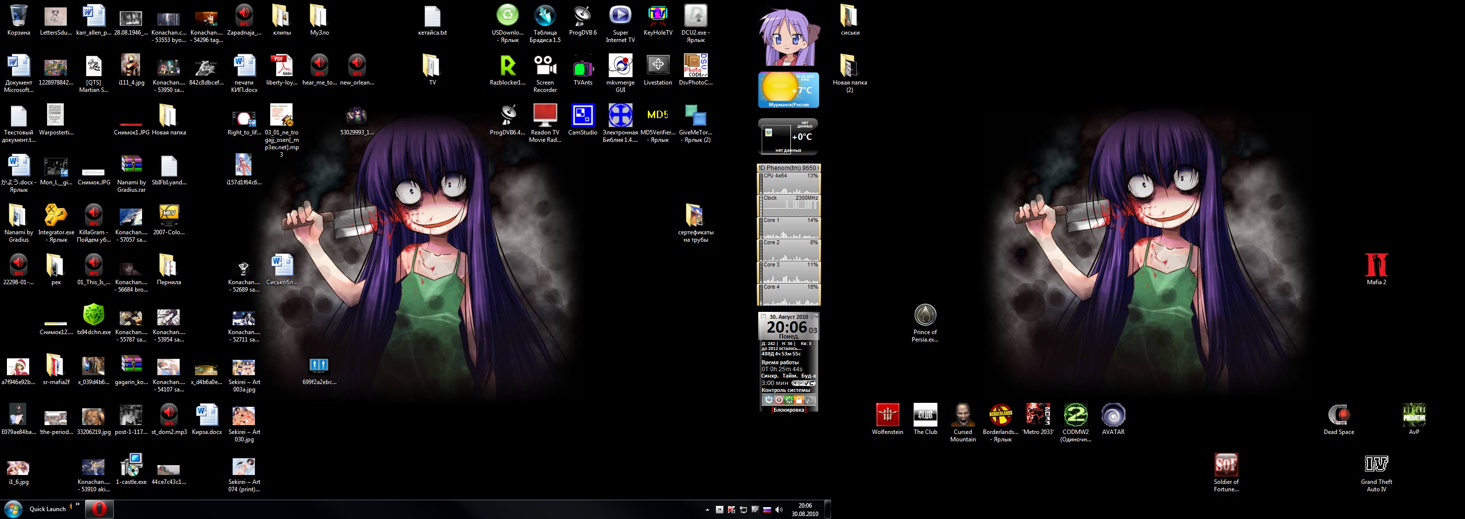
Task: Click the Блокировка label in gadget
Action: pyautogui.click(x=789, y=410)
